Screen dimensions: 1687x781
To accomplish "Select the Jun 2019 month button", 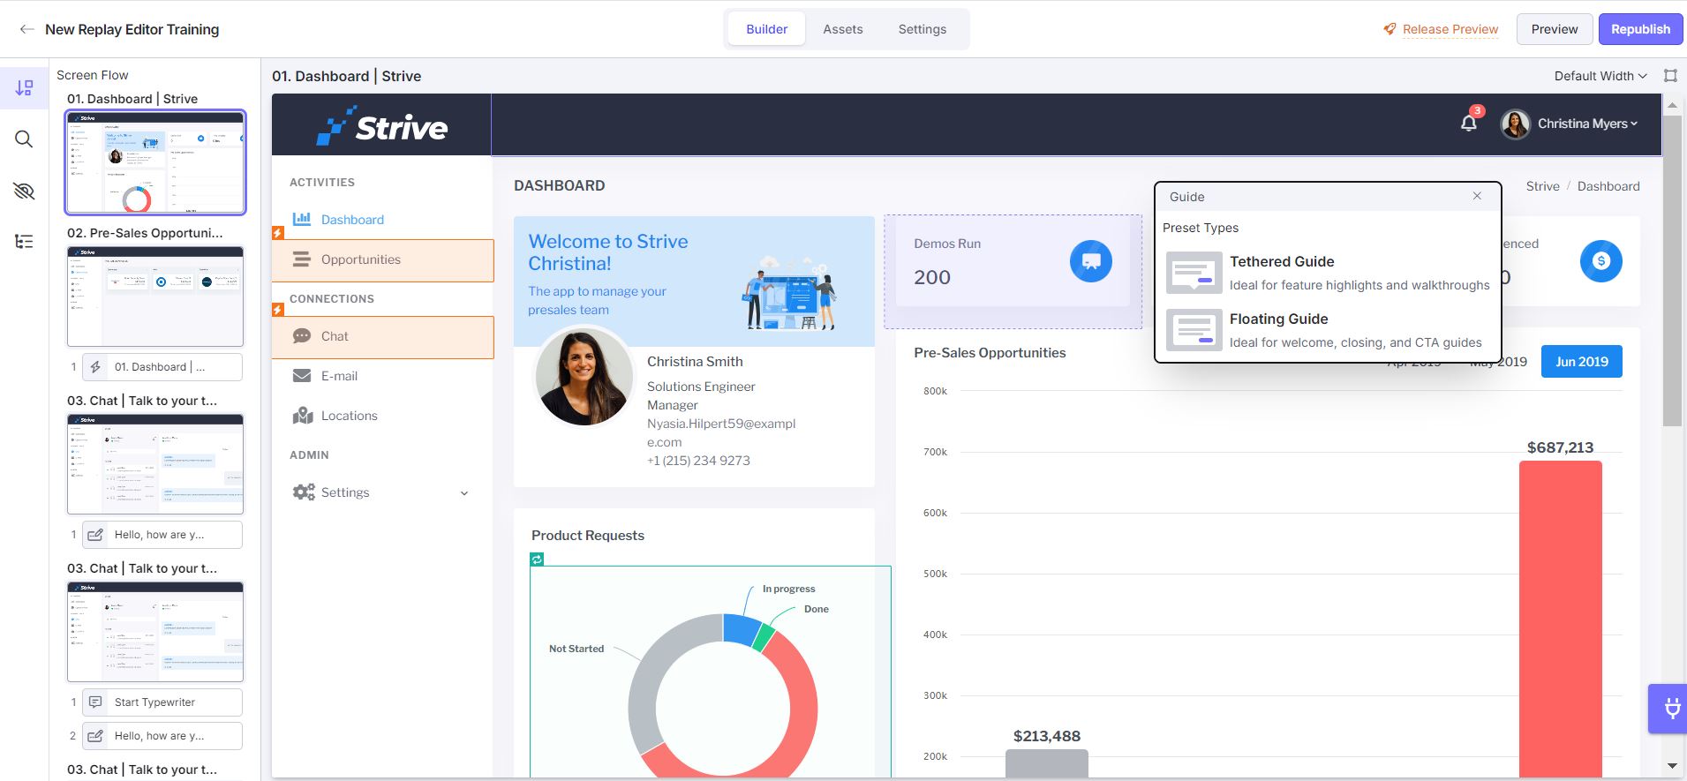I will coord(1582,361).
